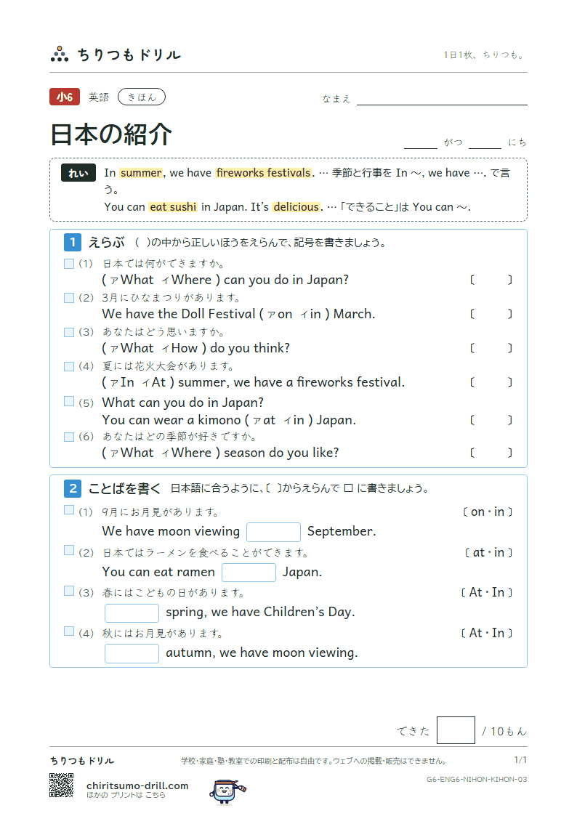Click the blank before September

(x=273, y=532)
